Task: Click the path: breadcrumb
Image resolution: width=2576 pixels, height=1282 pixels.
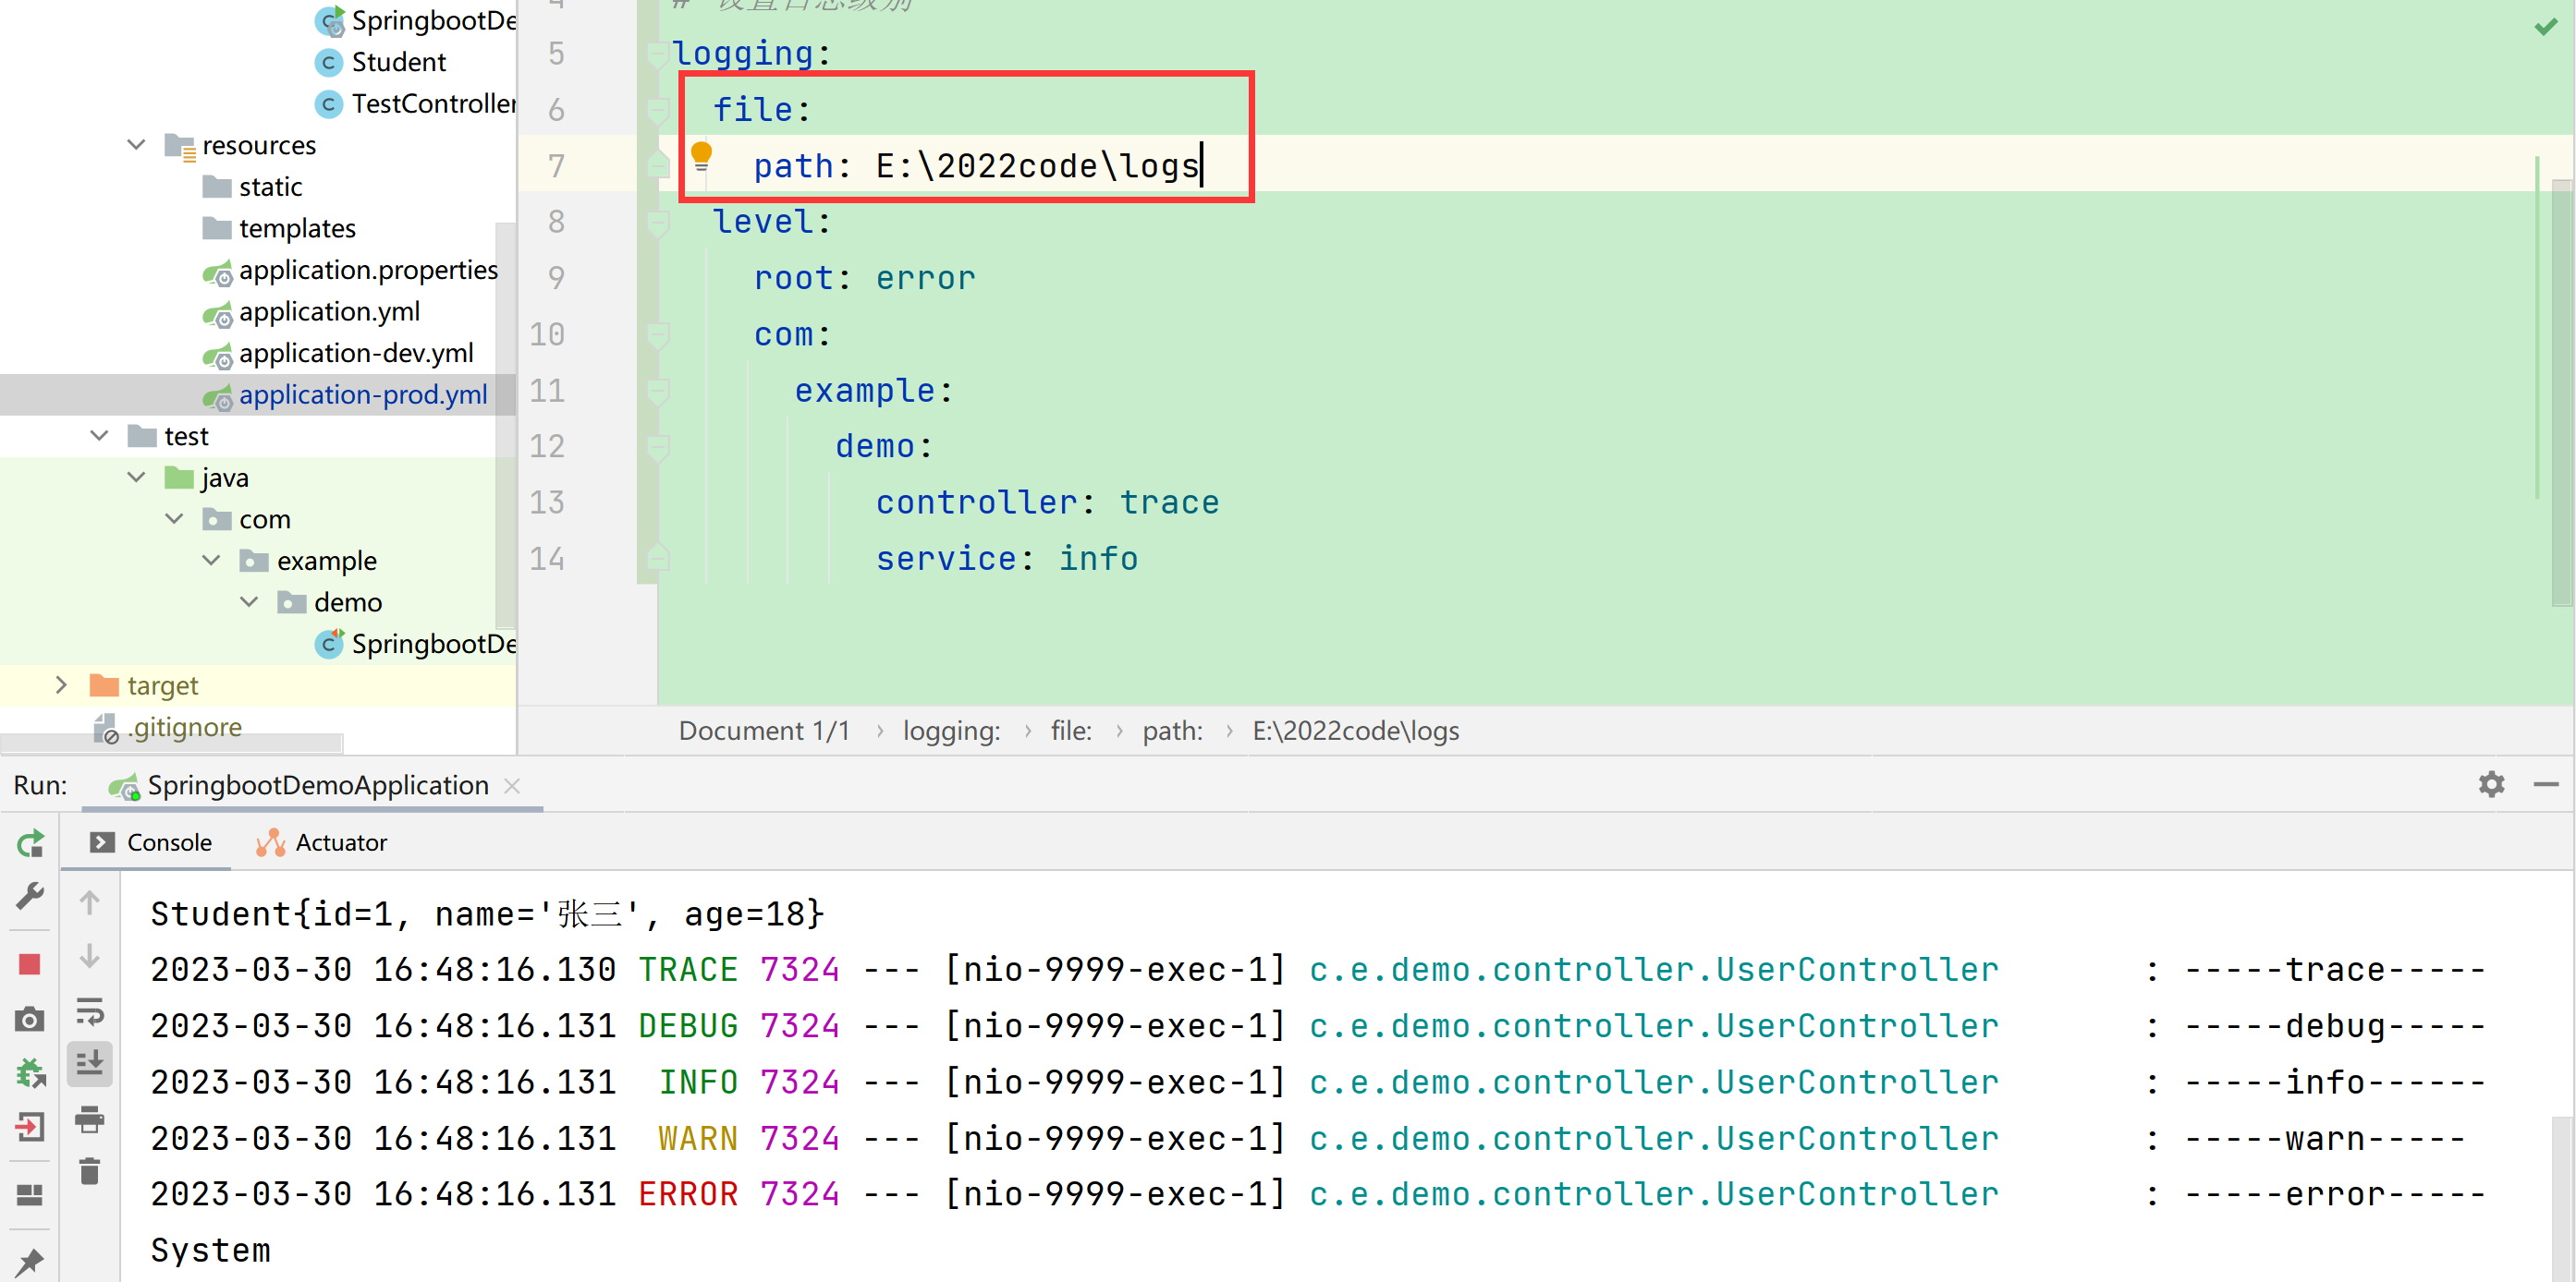Action: pos(1172,731)
